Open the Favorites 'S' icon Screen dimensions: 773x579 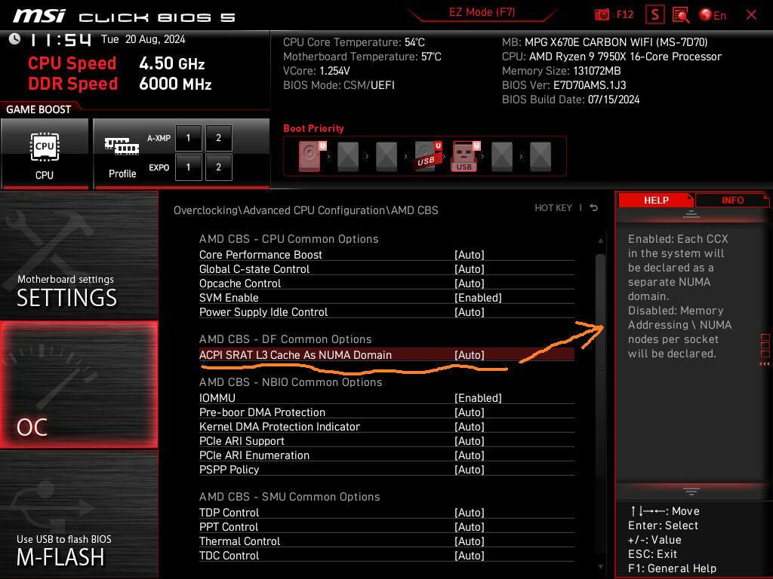point(655,15)
